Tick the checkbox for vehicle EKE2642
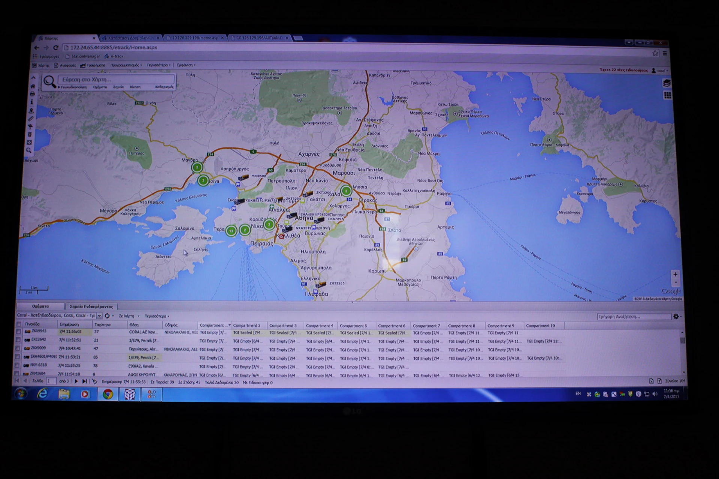Viewport: 719px width, 479px height. [x=18, y=340]
